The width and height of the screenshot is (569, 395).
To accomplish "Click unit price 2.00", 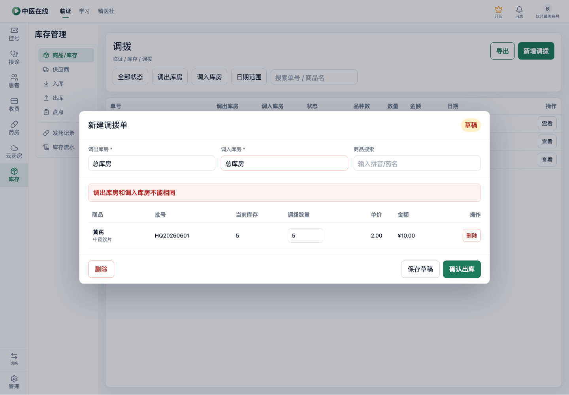I will pos(377,236).
